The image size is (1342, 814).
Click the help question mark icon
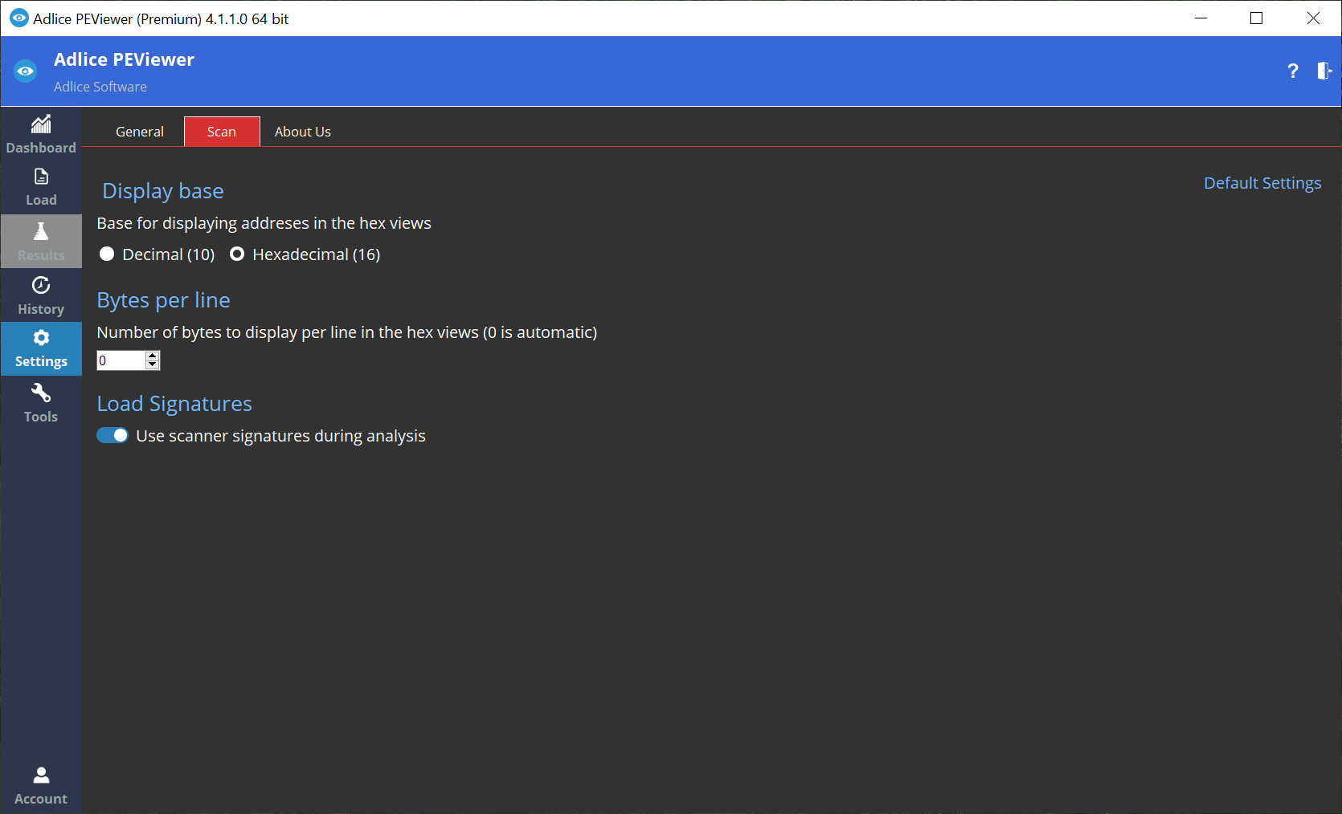1292,71
